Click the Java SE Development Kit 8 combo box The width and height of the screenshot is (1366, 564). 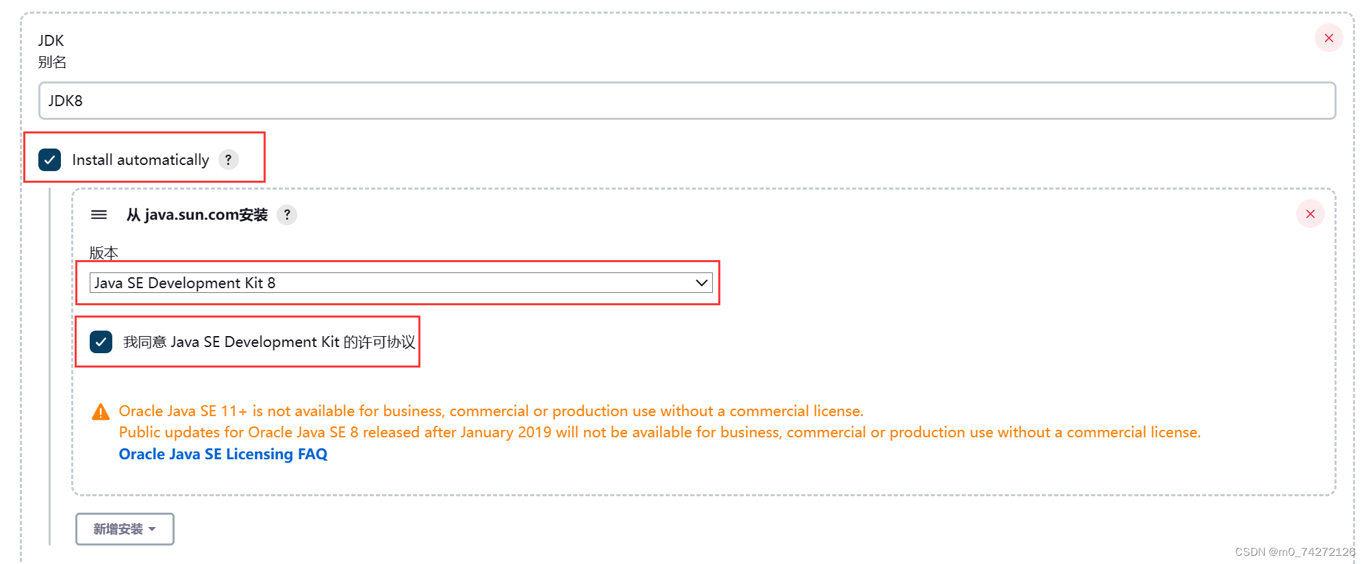pyautogui.click(x=401, y=283)
